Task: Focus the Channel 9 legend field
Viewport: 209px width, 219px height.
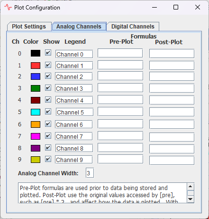Action: 73,160
